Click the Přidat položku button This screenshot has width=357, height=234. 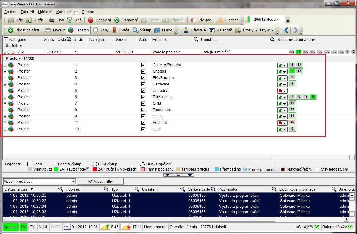24,30
